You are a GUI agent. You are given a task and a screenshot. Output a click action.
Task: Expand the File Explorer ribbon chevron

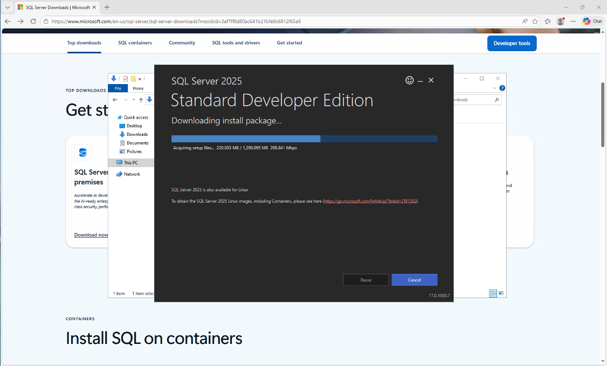(x=494, y=88)
